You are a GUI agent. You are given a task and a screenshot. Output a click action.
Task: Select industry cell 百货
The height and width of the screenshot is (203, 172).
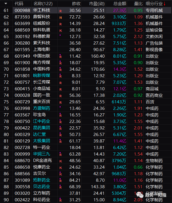point(150,102)
